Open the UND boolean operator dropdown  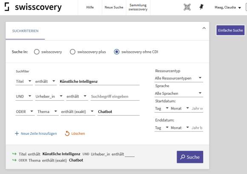[24, 96]
